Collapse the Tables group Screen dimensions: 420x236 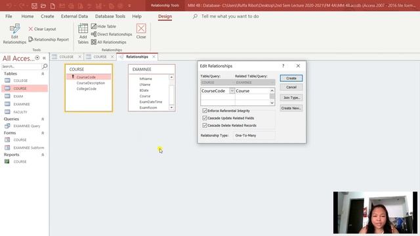[43, 73]
